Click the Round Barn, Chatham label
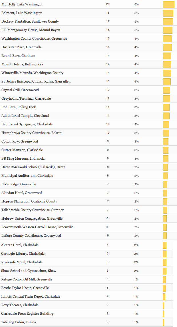The image size is (177, 327). tap(18, 56)
